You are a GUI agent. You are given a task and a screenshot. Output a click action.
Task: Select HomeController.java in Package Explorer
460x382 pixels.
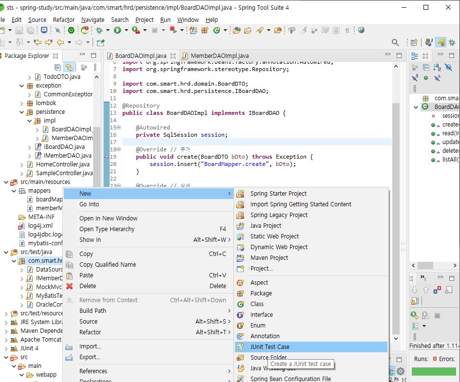tap(62, 164)
